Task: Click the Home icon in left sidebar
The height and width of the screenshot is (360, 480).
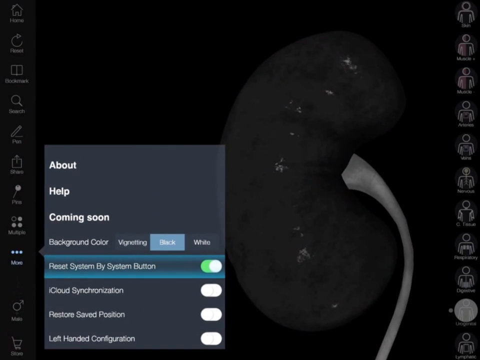Action: [x=16, y=12]
